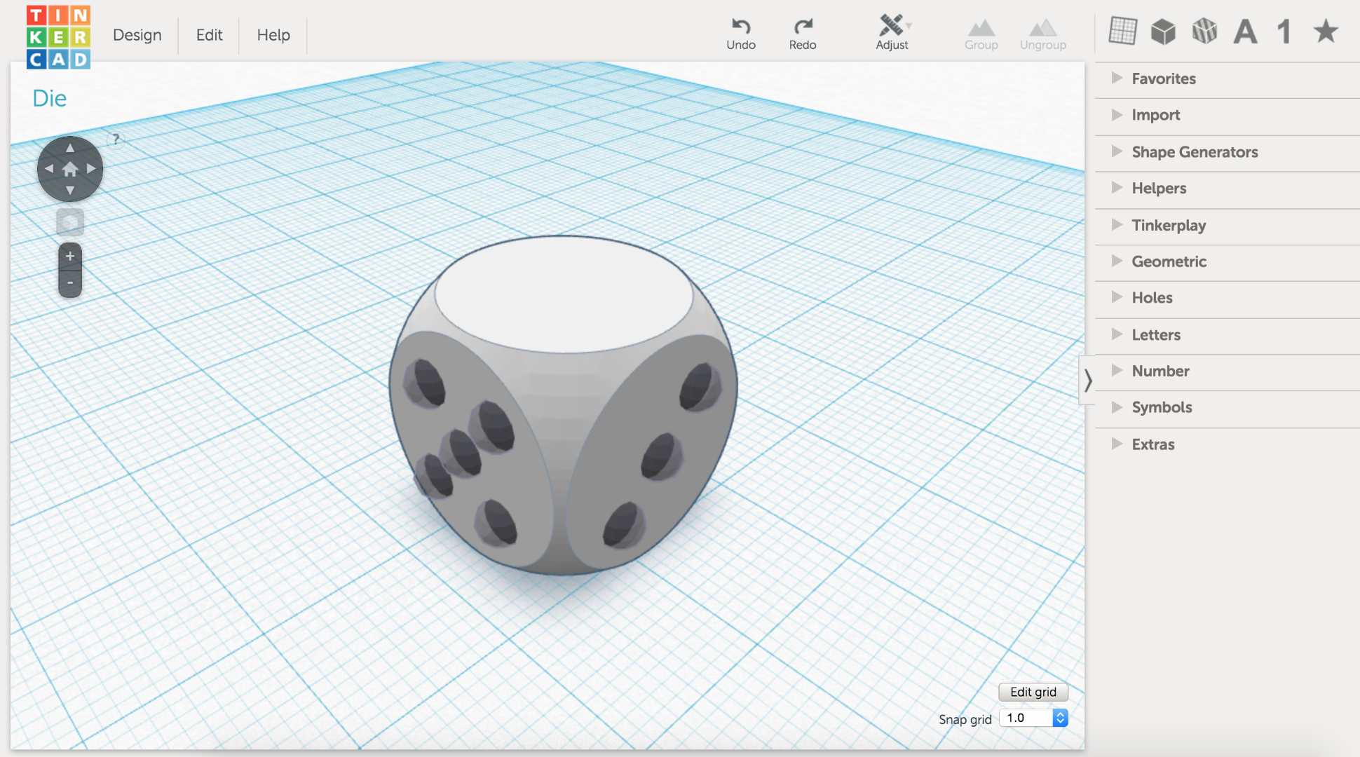Toggle the Workplane grid icon
The height and width of the screenshot is (757, 1360).
click(x=1122, y=32)
